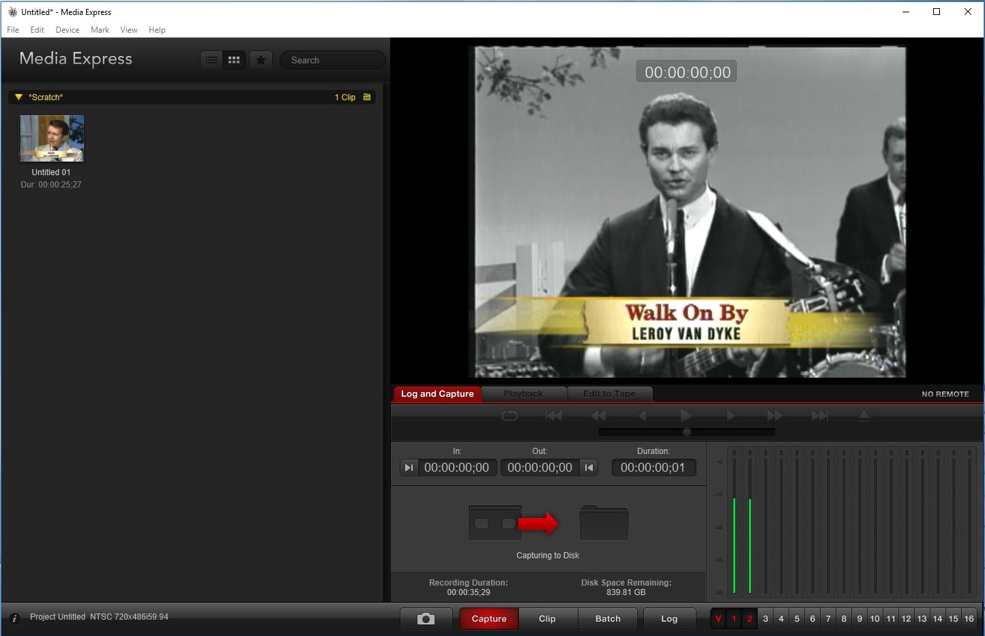Click the rewind button
This screenshot has width=985, height=636.
point(598,415)
